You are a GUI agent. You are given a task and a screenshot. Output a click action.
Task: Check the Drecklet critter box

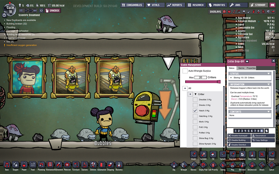195,100
